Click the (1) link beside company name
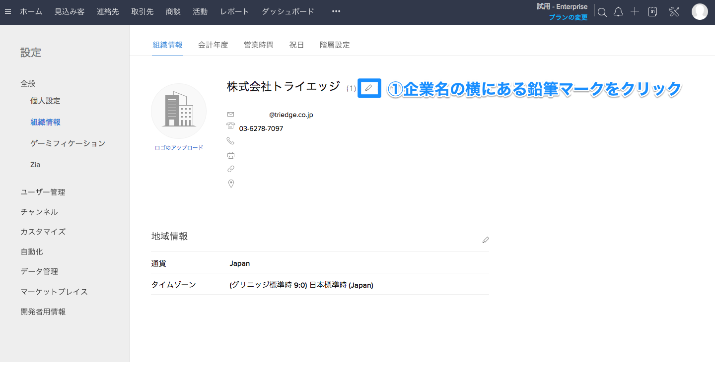The image size is (715, 377). tap(351, 88)
